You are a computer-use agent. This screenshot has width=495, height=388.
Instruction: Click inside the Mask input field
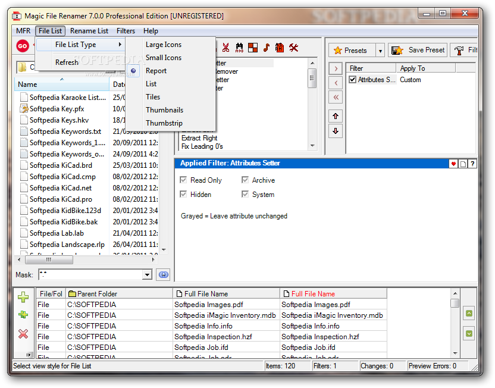(x=90, y=275)
